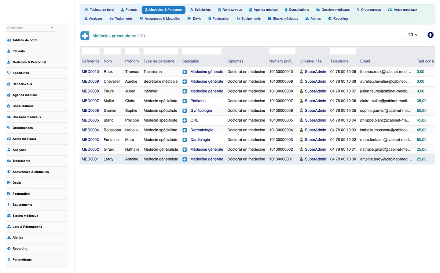440x273 pixels.
Task: Click the name Rousseau in the Nom column
Action: point(112,130)
